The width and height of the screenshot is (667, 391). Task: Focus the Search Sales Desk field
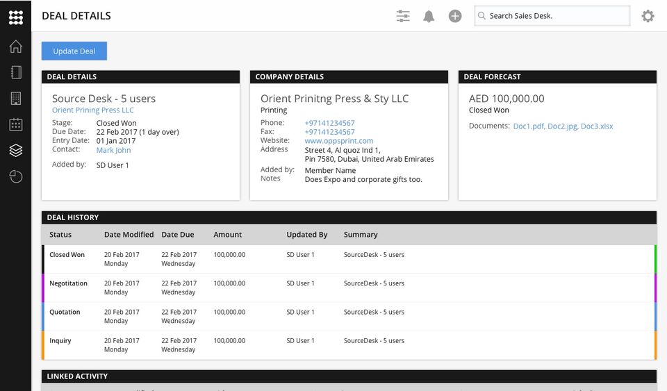552,16
